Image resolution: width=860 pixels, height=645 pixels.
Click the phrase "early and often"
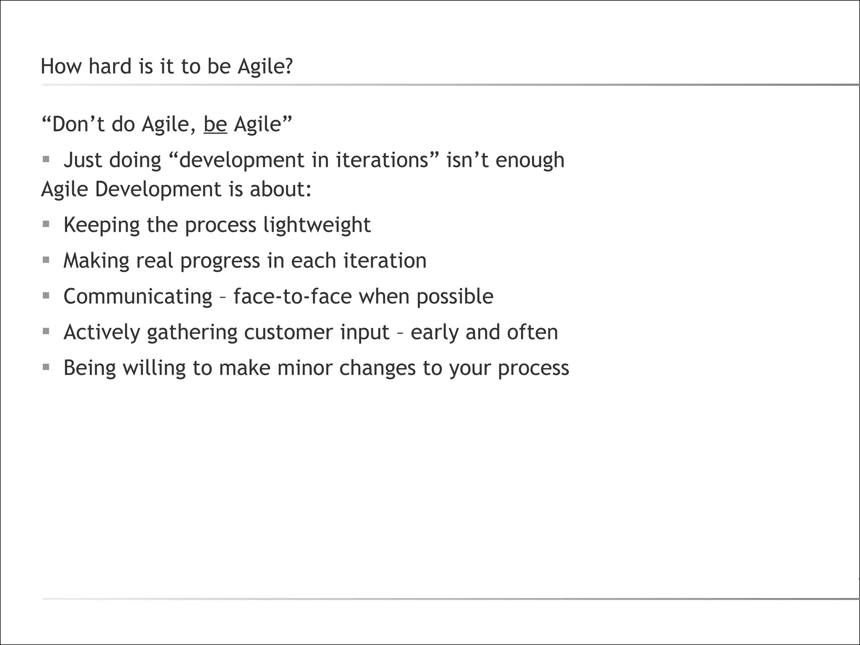484,332
